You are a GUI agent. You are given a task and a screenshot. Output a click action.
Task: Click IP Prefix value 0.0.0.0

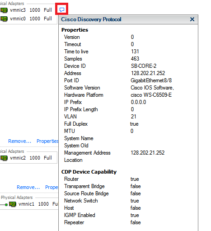pos(138,102)
